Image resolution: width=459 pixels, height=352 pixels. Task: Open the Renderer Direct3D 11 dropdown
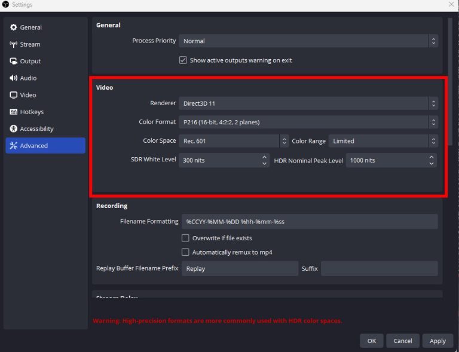click(x=308, y=103)
